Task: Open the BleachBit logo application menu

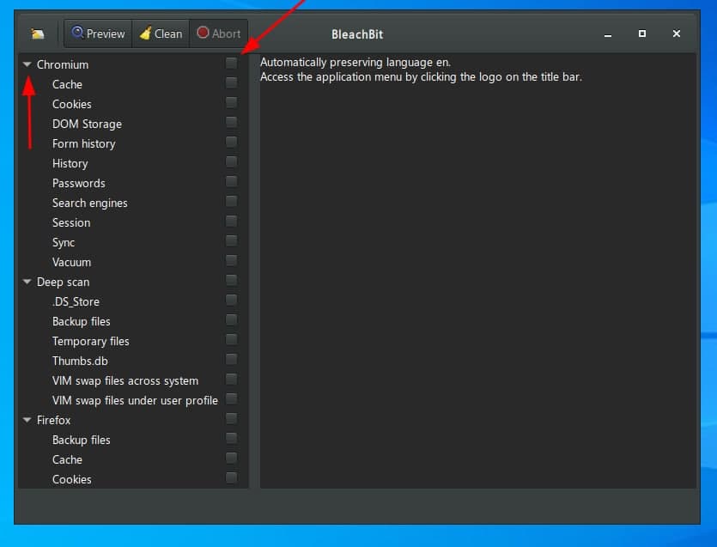Action: [37, 33]
